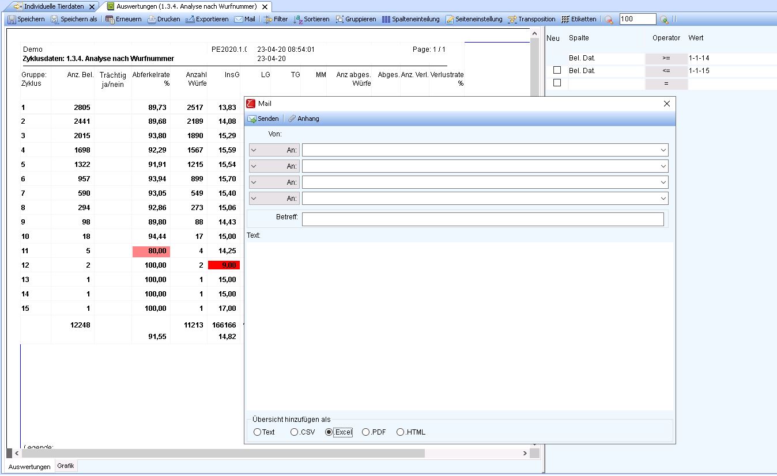Close the Individuelle Tierdaten tab
Viewport: 777px width, 476px height.
coord(92,7)
